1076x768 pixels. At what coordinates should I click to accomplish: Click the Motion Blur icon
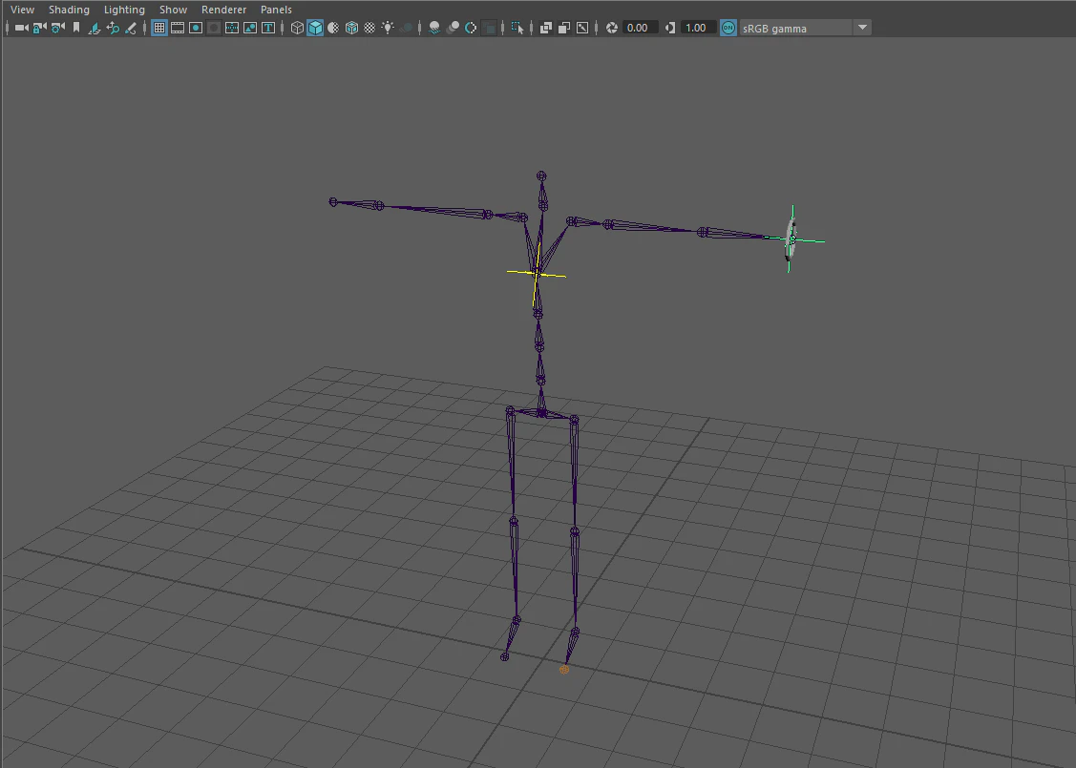pyautogui.click(x=453, y=28)
